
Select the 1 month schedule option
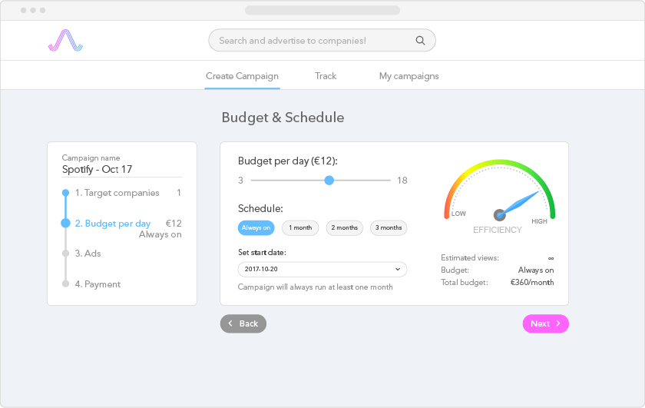pos(300,227)
